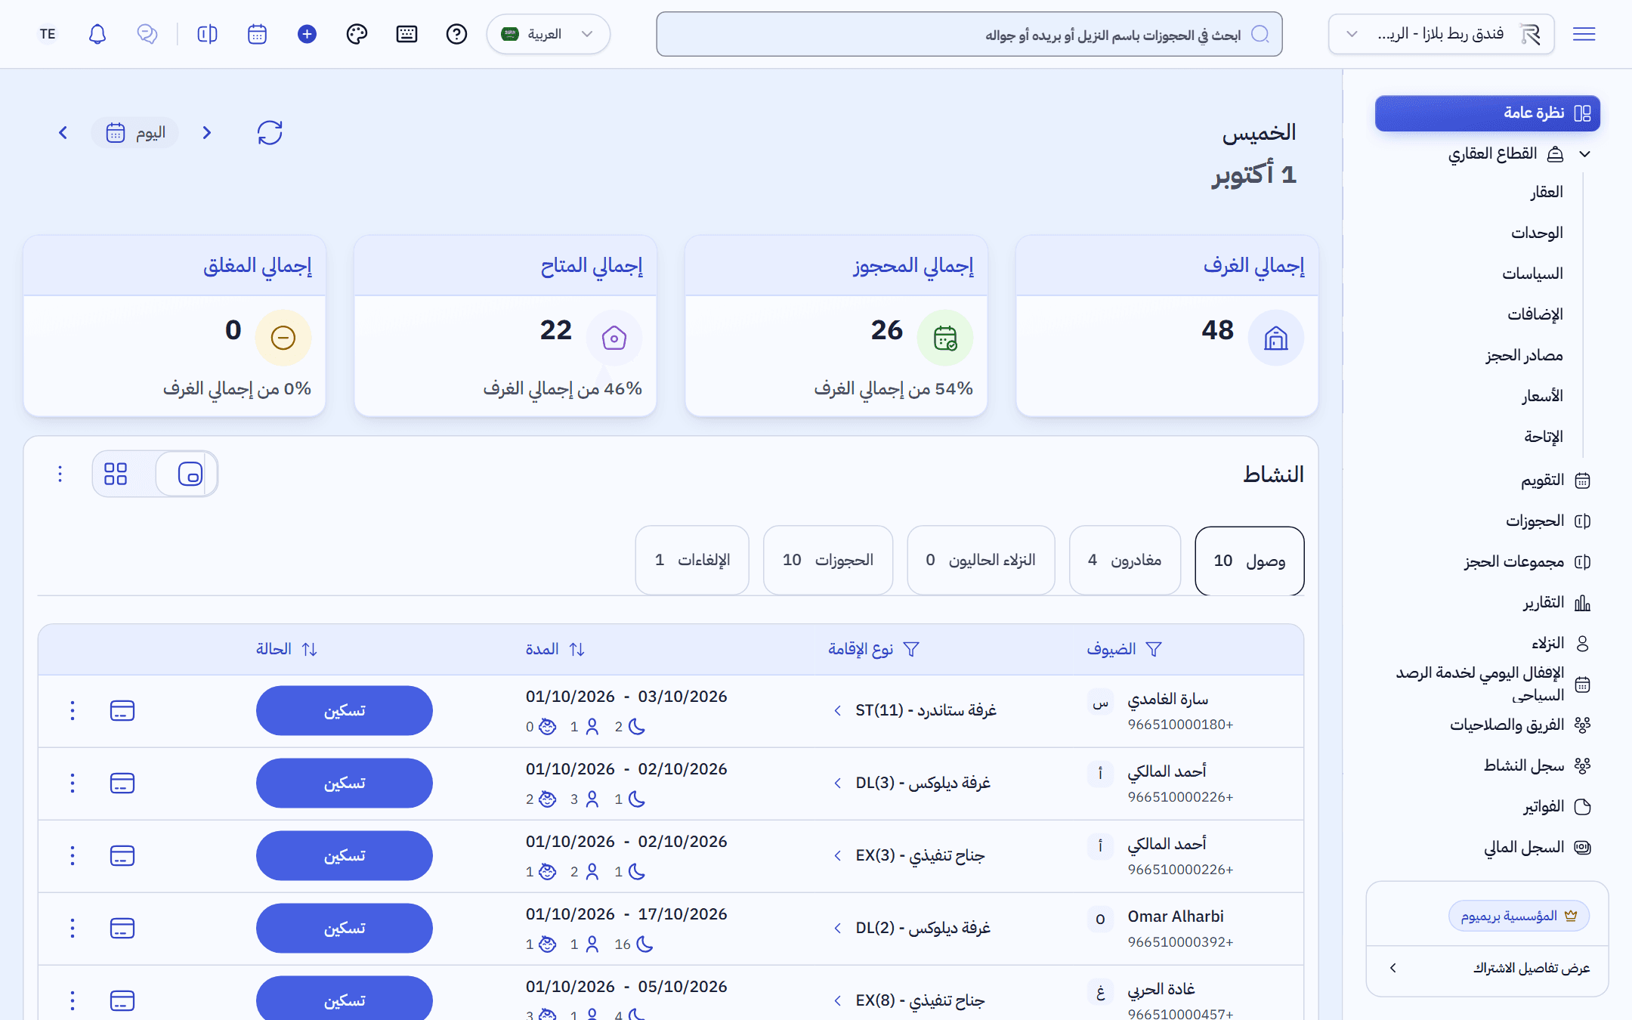Open activity panel three-dot menu
The image size is (1632, 1020).
pyautogui.click(x=60, y=474)
